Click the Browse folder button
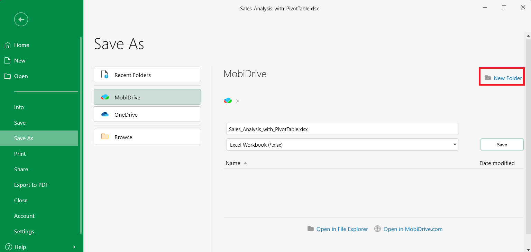 point(147,137)
